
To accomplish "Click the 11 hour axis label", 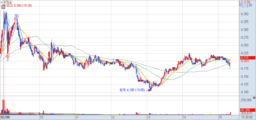I will (x=77, y=117).
